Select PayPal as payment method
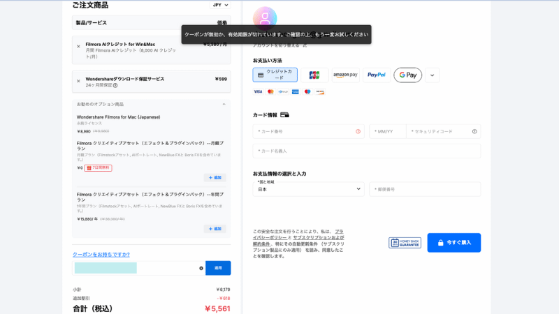Image resolution: width=559 pixels, height=314 pixels. click(377, 75)
